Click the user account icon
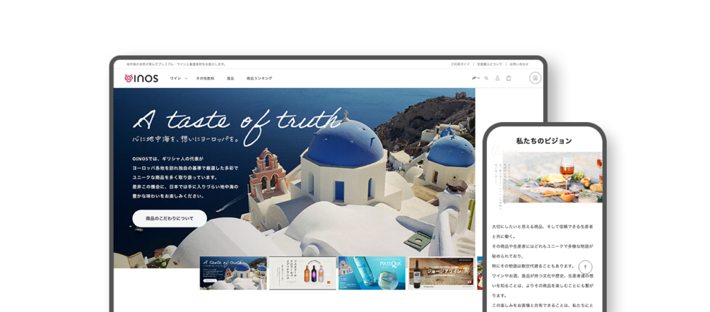The width and height of the screenshot is (710, 312). 497,78
